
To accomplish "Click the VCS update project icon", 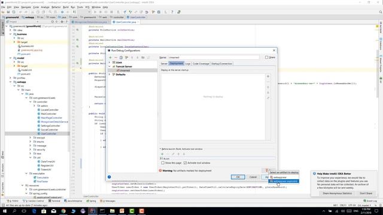I will (125, 12).
